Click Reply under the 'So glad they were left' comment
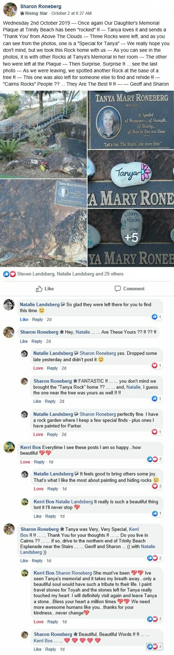 37,320
